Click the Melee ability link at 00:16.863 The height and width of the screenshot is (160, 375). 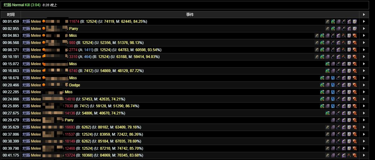36,71
